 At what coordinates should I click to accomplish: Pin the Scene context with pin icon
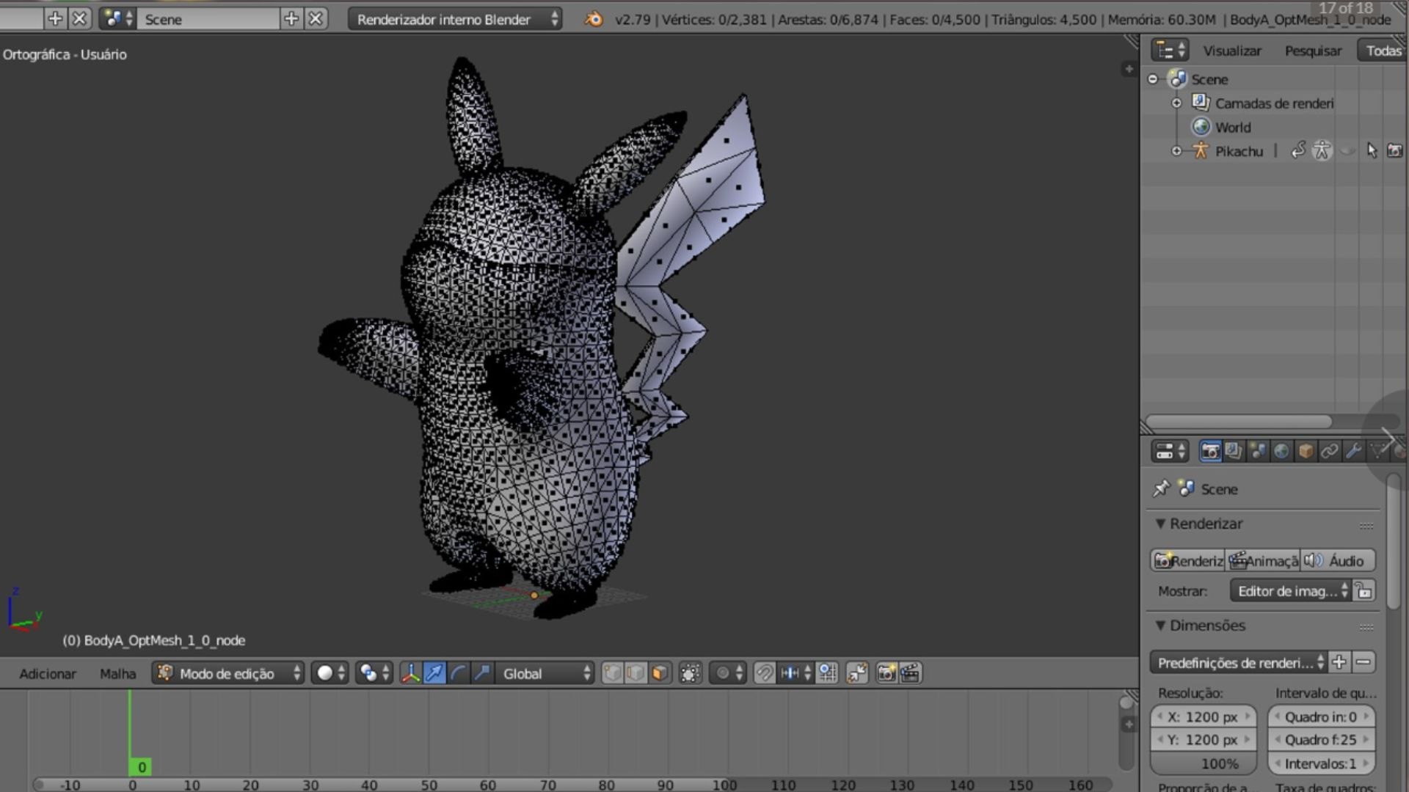tap(1161, 489)
